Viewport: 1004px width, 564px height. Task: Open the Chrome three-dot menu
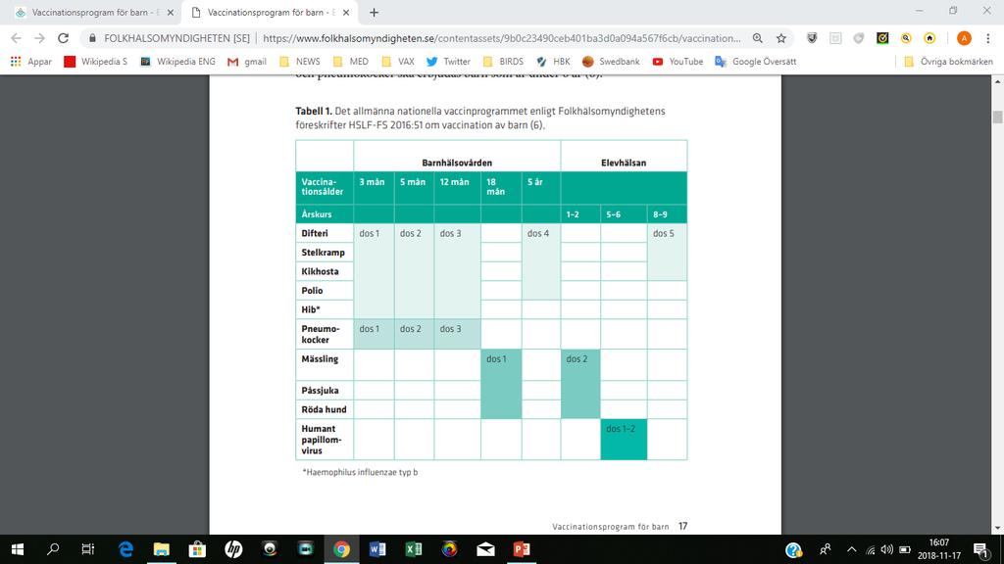[x=988, y=38]
